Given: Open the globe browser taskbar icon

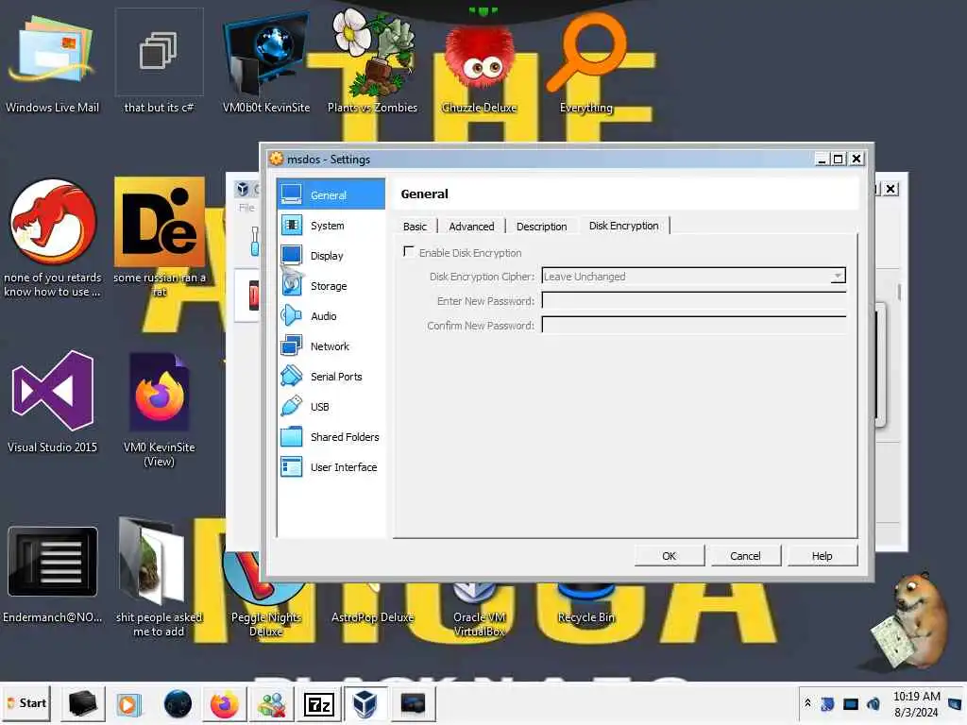Looking at the screenshot, I should pos(177,704).
